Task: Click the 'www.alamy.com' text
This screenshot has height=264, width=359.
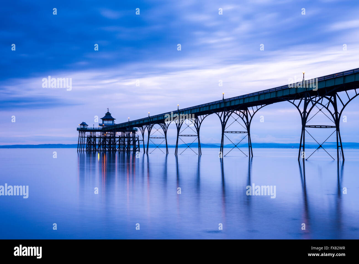Action: (326, 255)
